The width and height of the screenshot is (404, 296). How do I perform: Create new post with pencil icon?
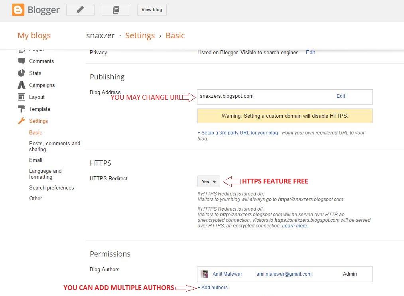pyautogui.click(x=81, y=10)
